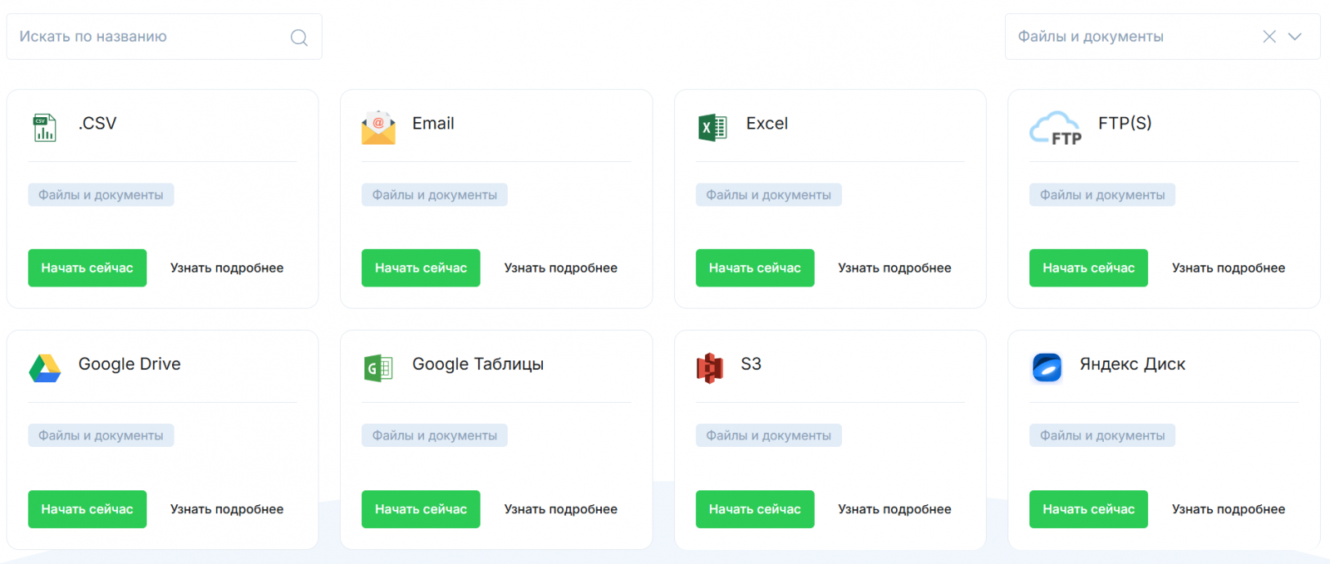This screenshot has width=1330, height=564.
Task: Focus the Искать по названию search field
Action: (150, 37)
